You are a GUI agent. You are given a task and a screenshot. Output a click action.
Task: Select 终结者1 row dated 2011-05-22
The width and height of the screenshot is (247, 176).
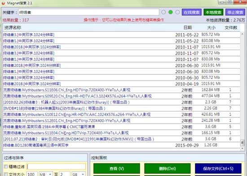pyautogui.click(x=121, y=41)
